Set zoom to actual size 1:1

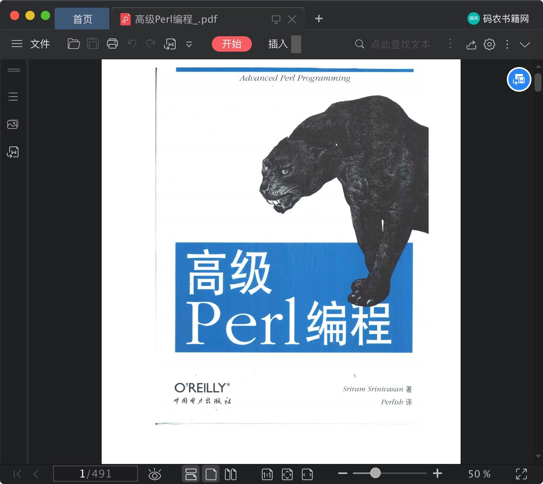(267, 474)
